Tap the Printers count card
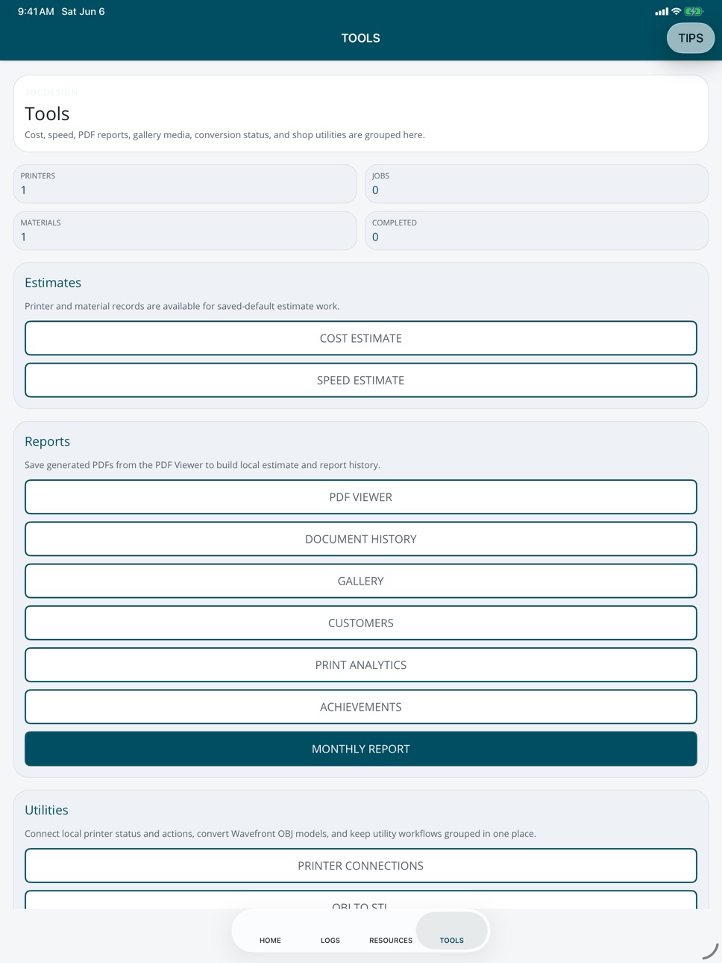The width and height of the screenshot is (722, 963). pyautogui.click(x=185, y=184)
